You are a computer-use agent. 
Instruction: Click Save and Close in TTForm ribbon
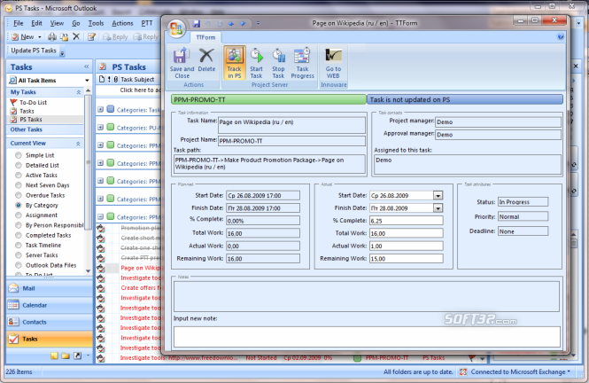182,63
